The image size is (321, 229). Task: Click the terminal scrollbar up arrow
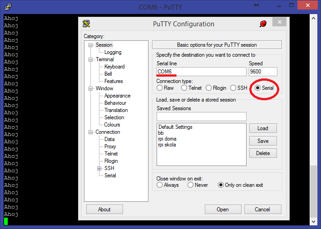(313, 18)
